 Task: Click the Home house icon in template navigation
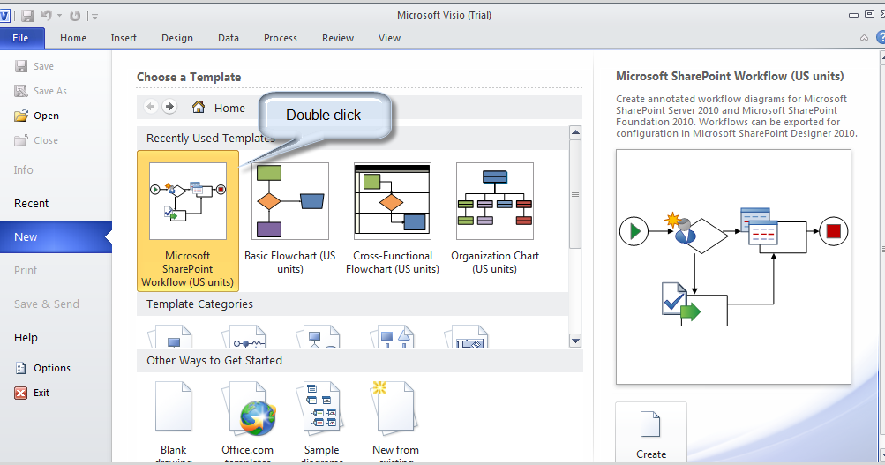point(199,107)
